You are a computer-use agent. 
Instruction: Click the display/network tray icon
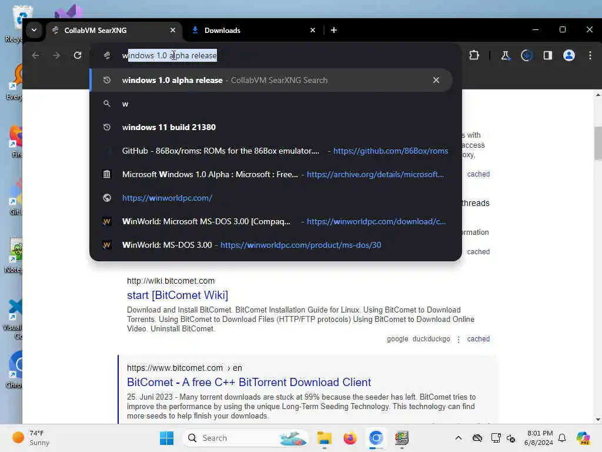click(x=496, y=438)
